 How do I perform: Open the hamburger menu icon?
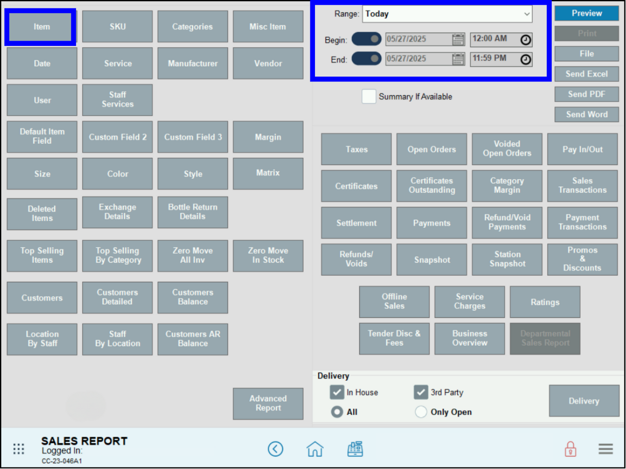point(606,449)
